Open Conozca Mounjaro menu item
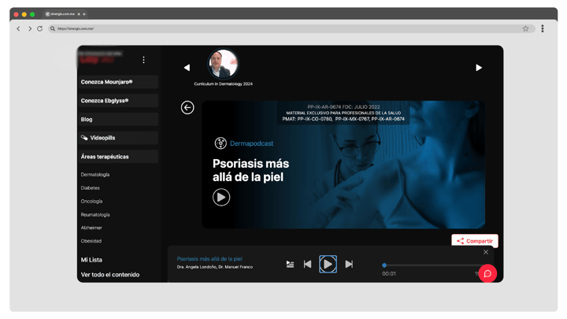Image resolution: width=567 pixels, height=319 pixels. click(118, 82)
